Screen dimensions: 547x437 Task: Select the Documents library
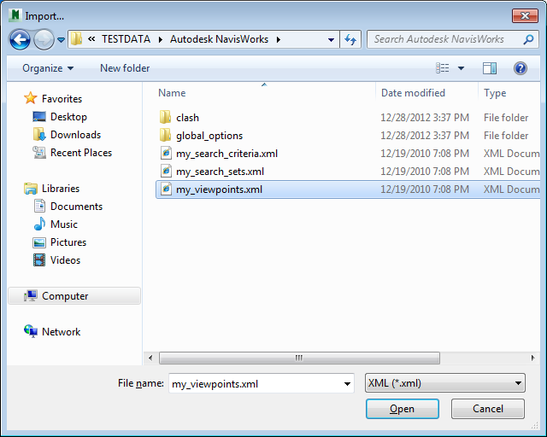pyautogui.click(x=76, y=207)
